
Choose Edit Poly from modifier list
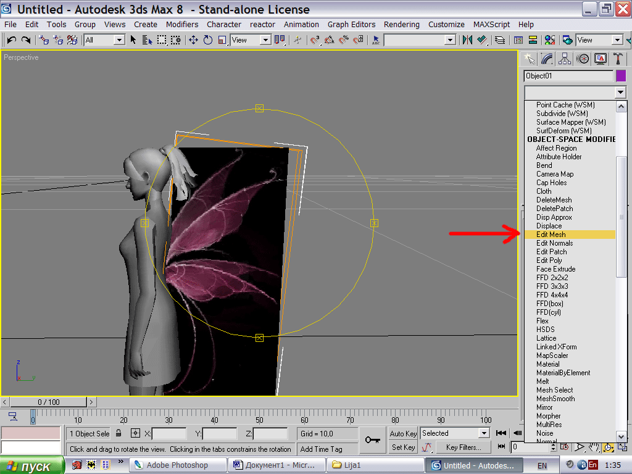tap(570, 260)
